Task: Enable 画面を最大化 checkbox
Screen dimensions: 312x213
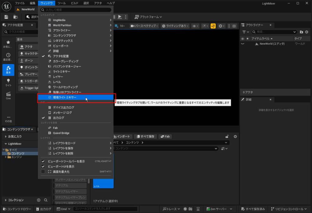Action: pos(43,172)
